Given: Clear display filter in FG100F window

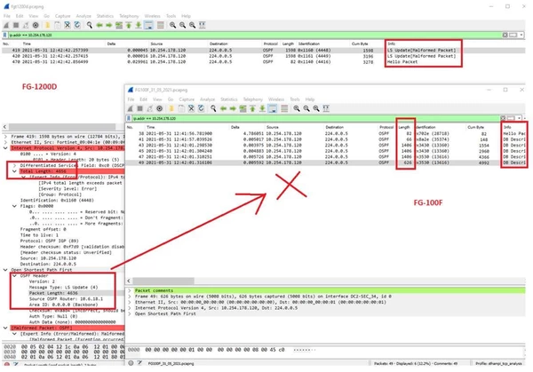Looking at the screenshot, I should coord(503,118).
